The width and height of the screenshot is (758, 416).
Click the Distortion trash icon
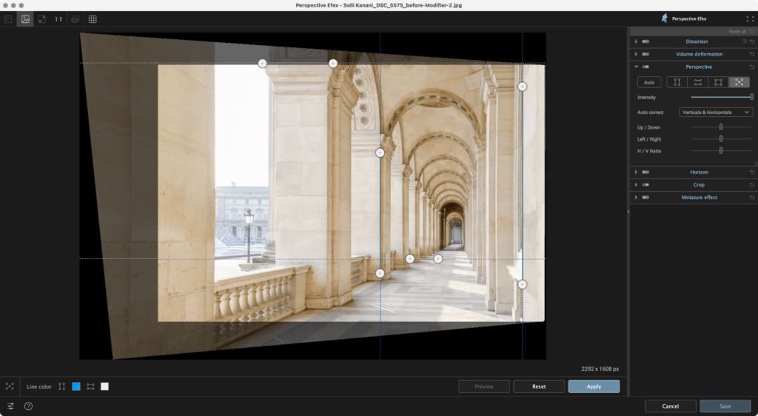745,41
